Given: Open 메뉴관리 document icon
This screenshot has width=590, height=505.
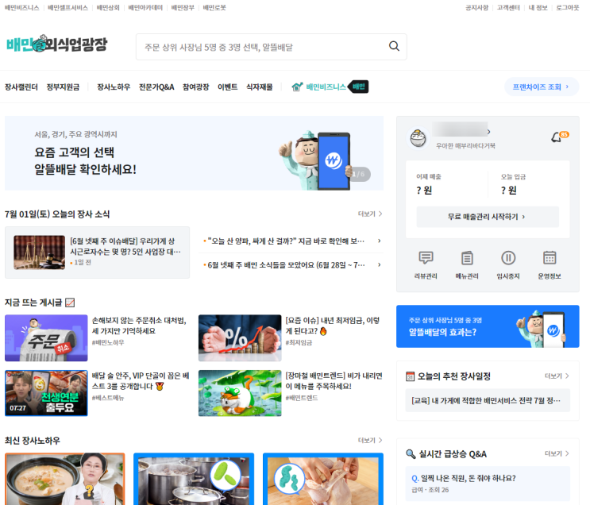Looking at the screenshot, I should tap(467, 258).
